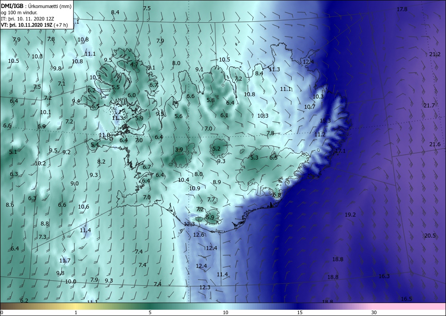Screen dimensions: 446x316
Task: Click the 7.7 value in south Iceland
Action: tap(211, 200)
